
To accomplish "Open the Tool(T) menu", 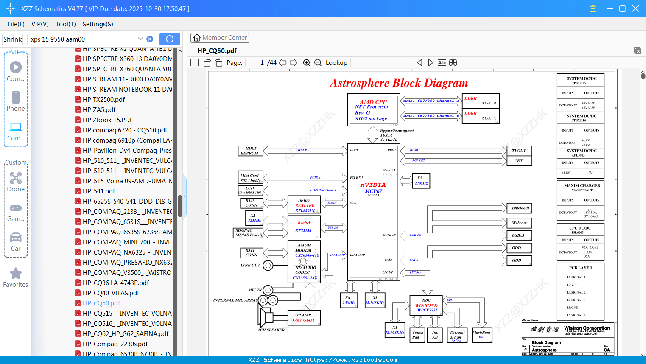I will tap(66, 24).
